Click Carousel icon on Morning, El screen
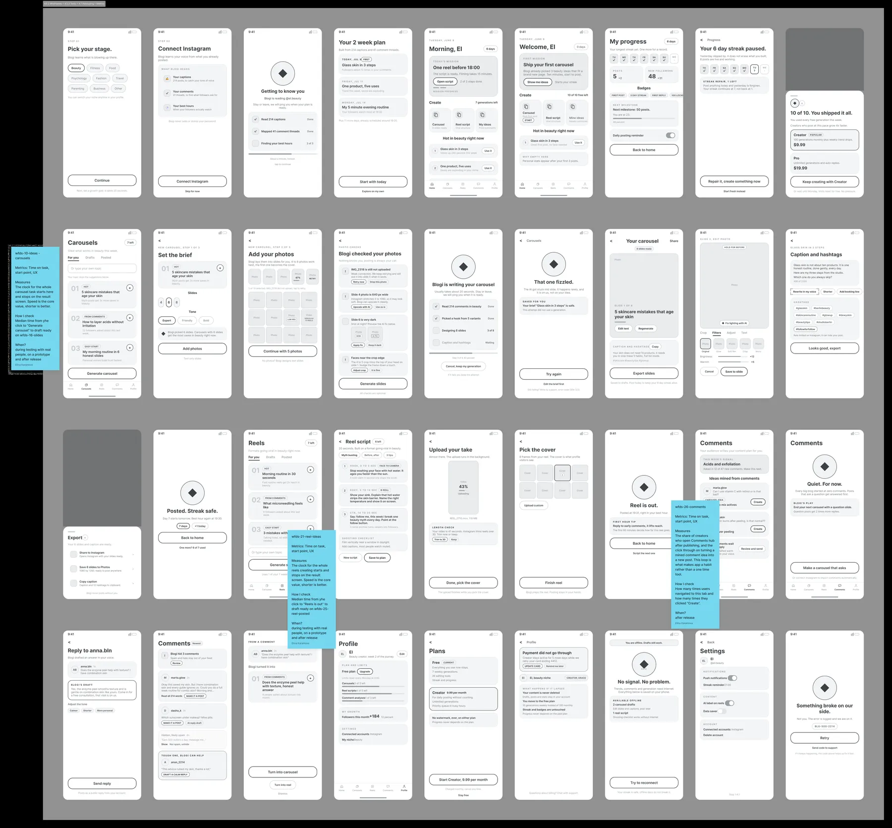This screenshot has height=828, width=892. pos(436,115)
